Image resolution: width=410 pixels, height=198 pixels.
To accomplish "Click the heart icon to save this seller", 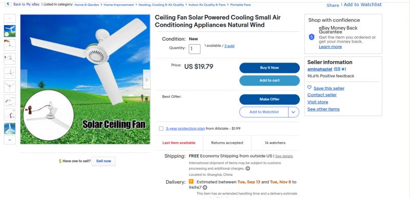I will (x=310, y=88).
